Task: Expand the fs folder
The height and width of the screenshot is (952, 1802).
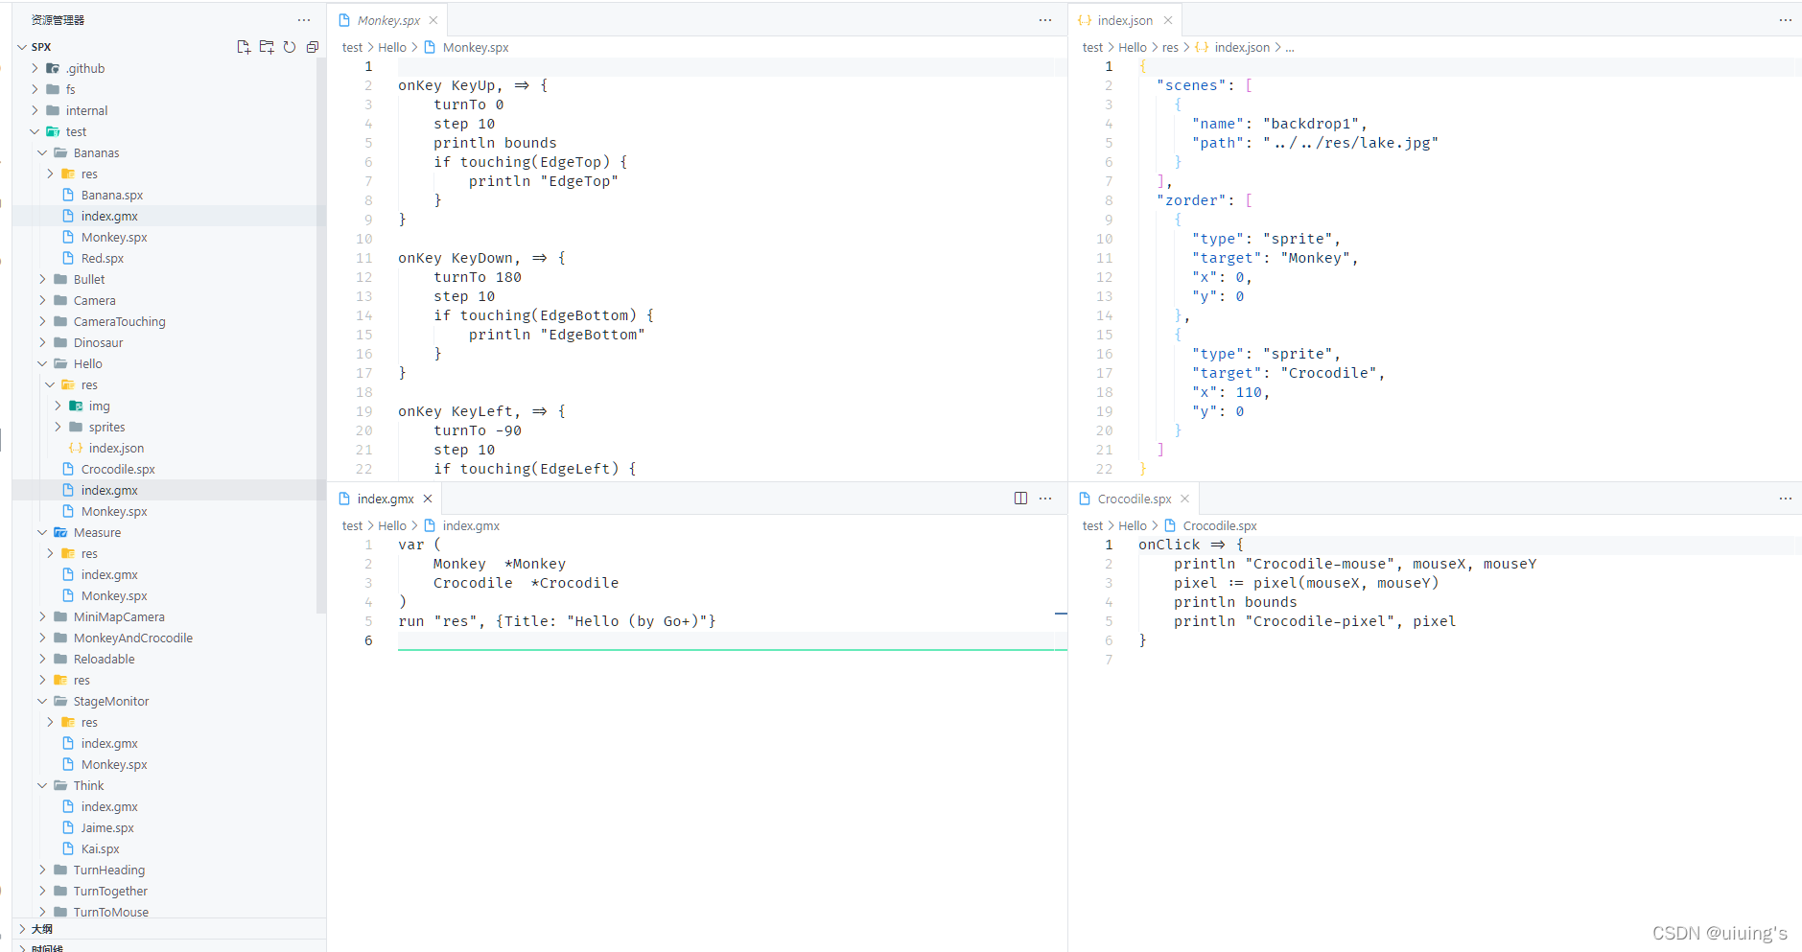Action: pos(35,89)
